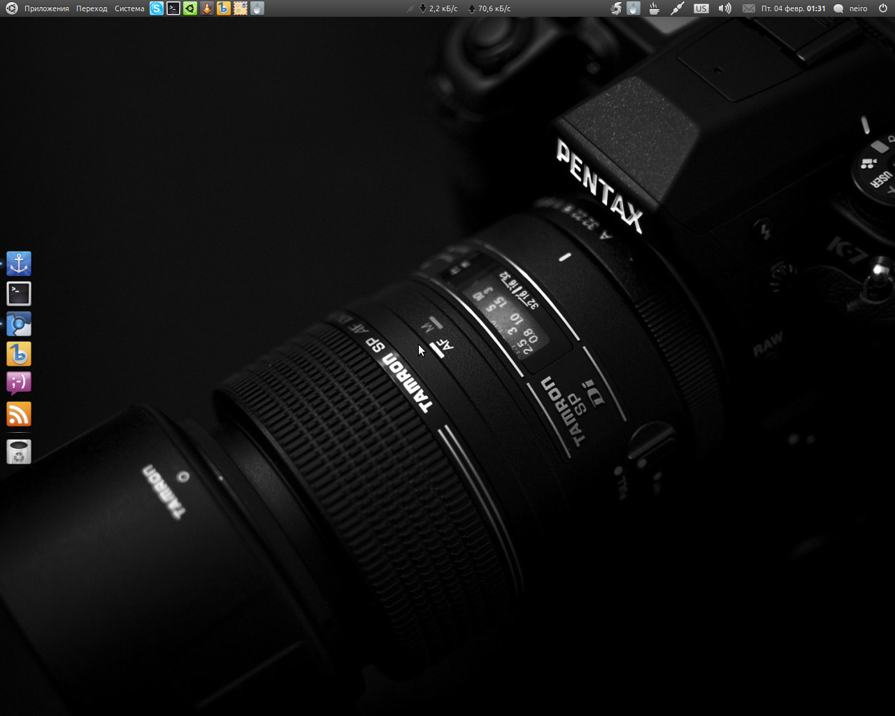Open the trash bin in the dock
895x716 pixels.
point(19,452)
